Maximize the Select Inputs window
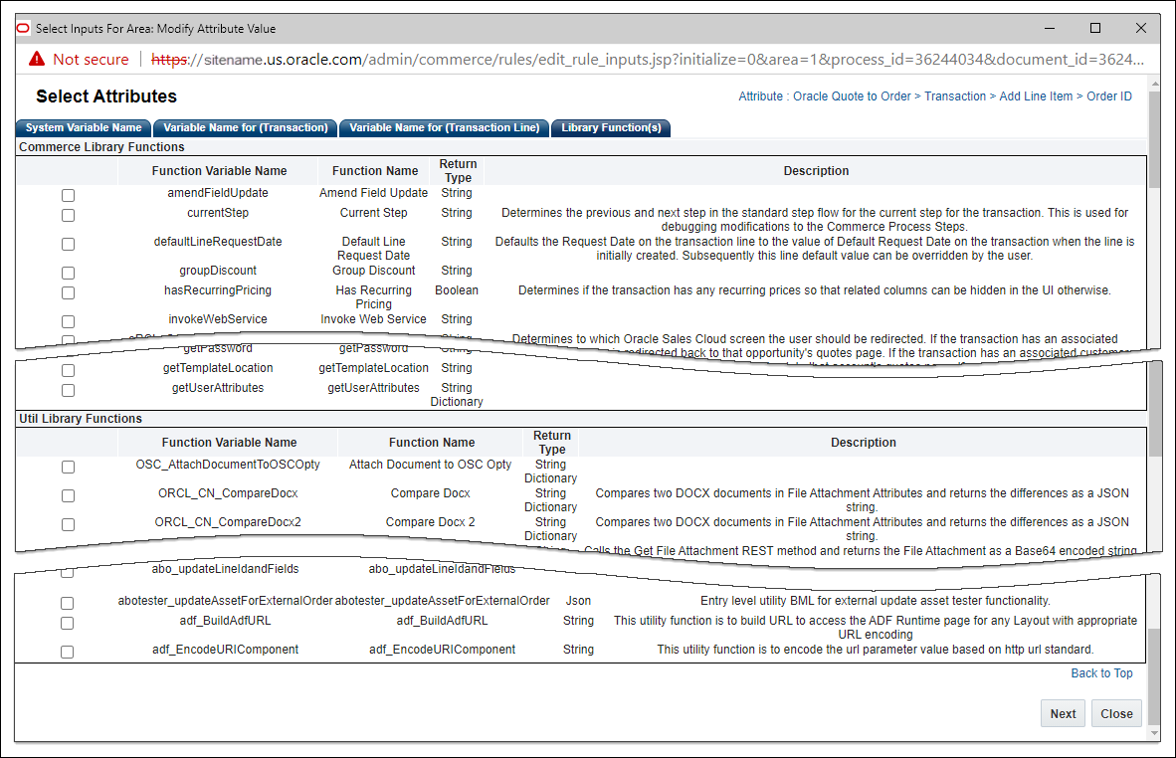Image resolution: width=1176 pixels, height=758 pixels. pyautogui.click(x=1095, y=29)
